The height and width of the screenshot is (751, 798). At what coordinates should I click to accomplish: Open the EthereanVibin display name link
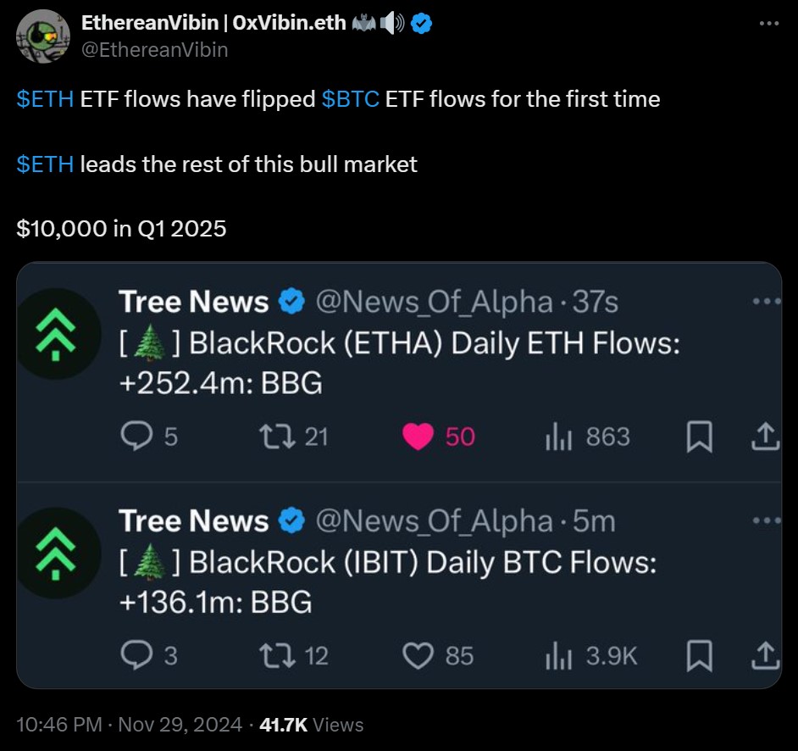point(213,24)
